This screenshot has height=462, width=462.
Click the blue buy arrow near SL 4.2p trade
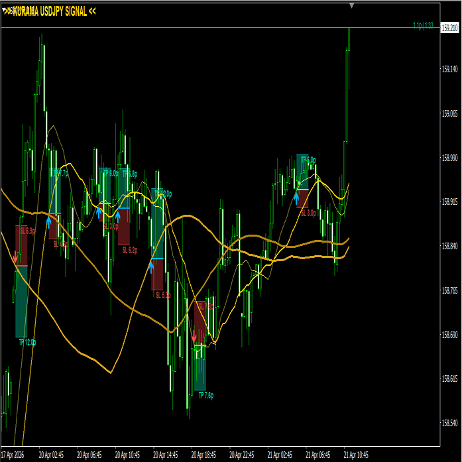[x=48, y=222]
